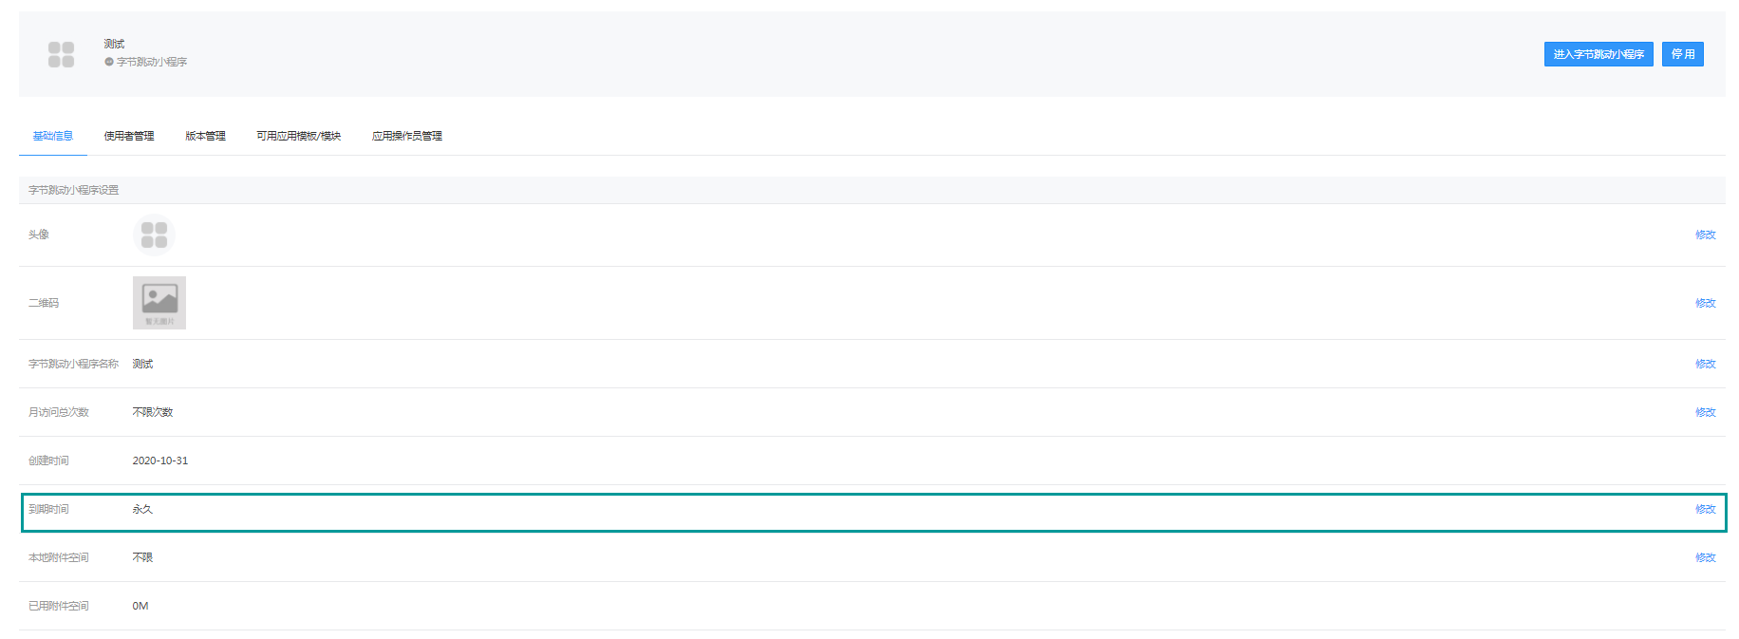Open the 版本管理 tab

(x=205, y=136)
